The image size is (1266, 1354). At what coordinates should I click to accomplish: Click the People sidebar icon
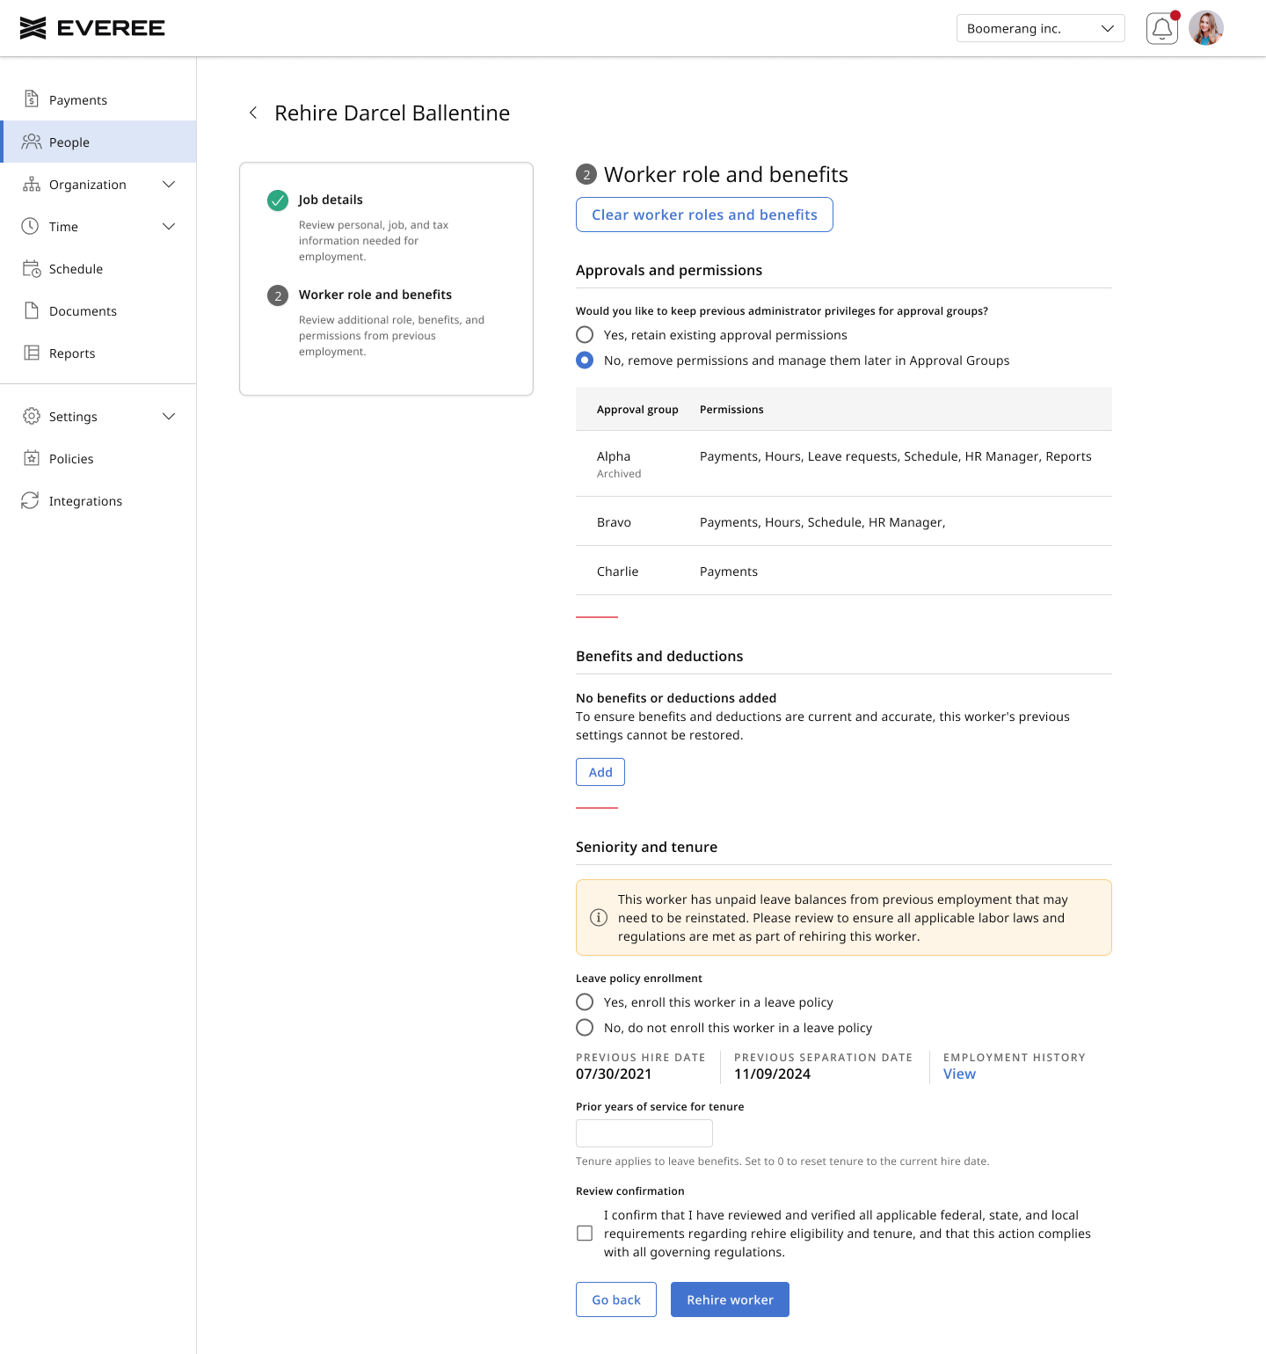tap(32, 142)
